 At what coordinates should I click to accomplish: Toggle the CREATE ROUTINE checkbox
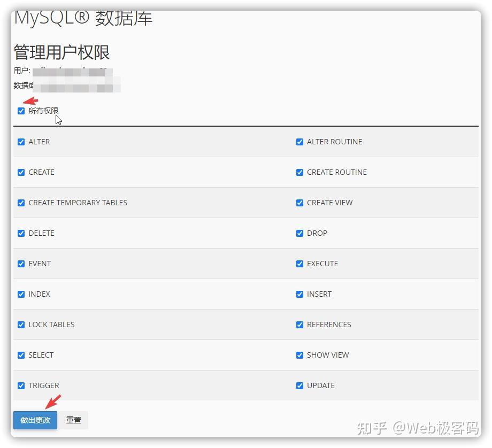click(x=299, y=173)
